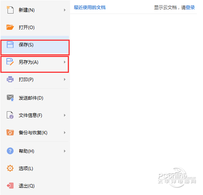
Task: Click the red exit arrow icon
Action: [x=10, y=186]
